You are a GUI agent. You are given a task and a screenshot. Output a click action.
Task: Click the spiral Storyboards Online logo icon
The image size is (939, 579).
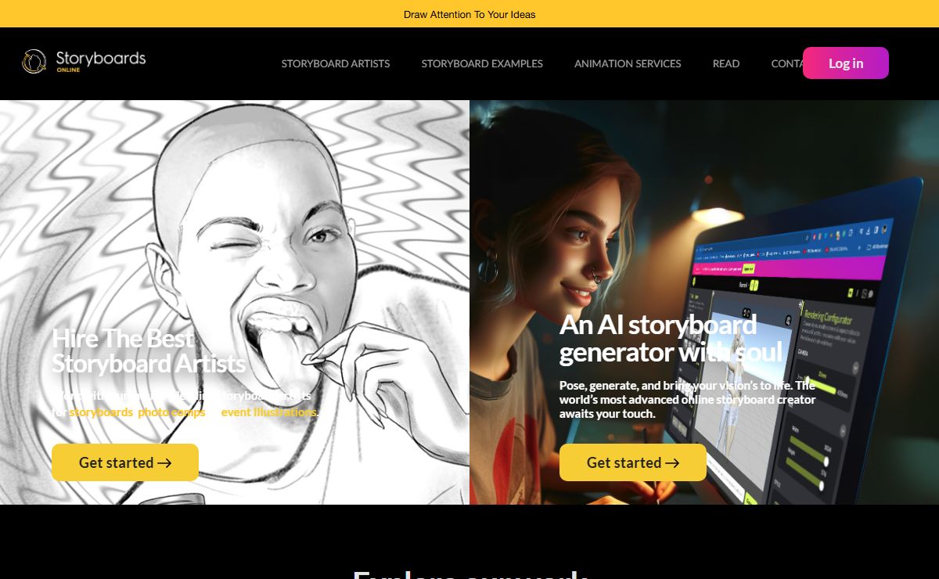click(34, 61)
